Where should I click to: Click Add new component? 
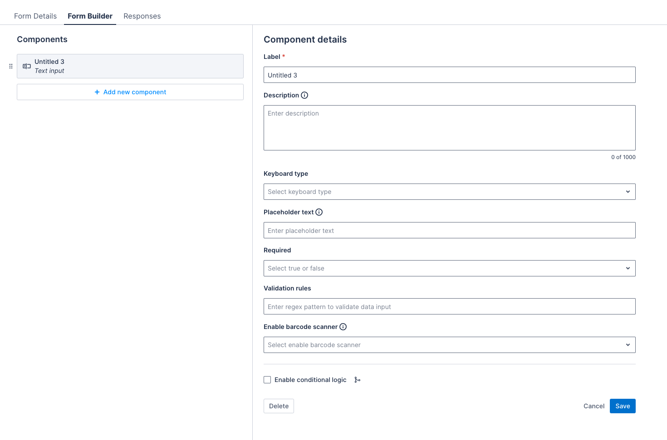click(x=130, y=92)
